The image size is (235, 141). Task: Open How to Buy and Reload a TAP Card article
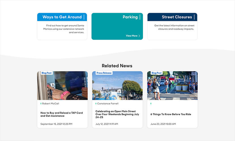(x=62, y=114)
